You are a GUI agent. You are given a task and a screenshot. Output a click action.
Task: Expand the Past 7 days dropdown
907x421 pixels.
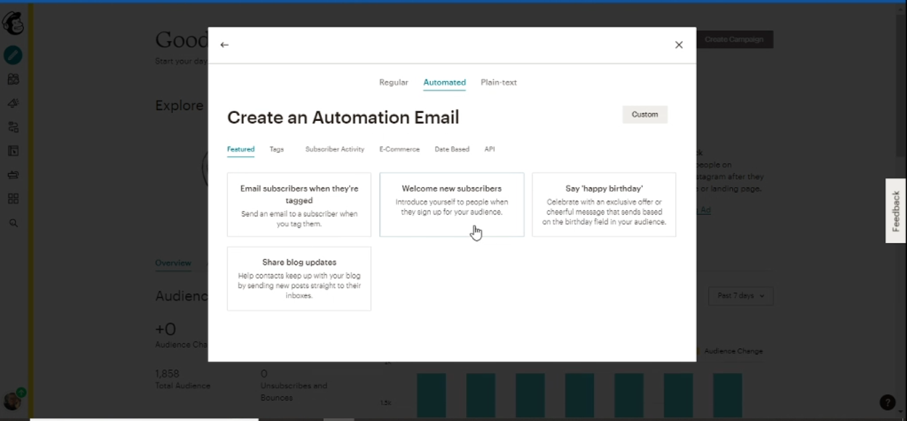741,295
